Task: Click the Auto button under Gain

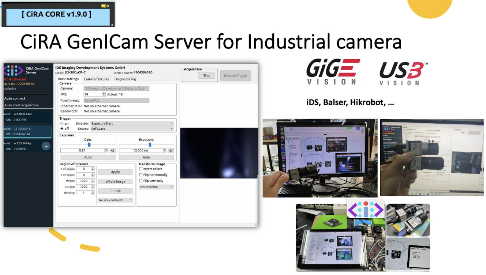Action: pos(88,157)
